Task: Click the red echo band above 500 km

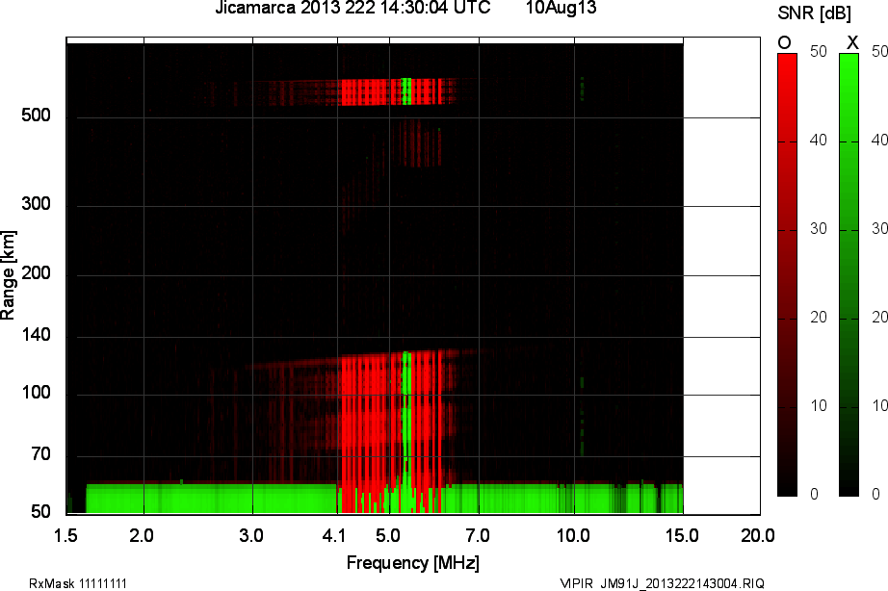Action: pos(391,91)
